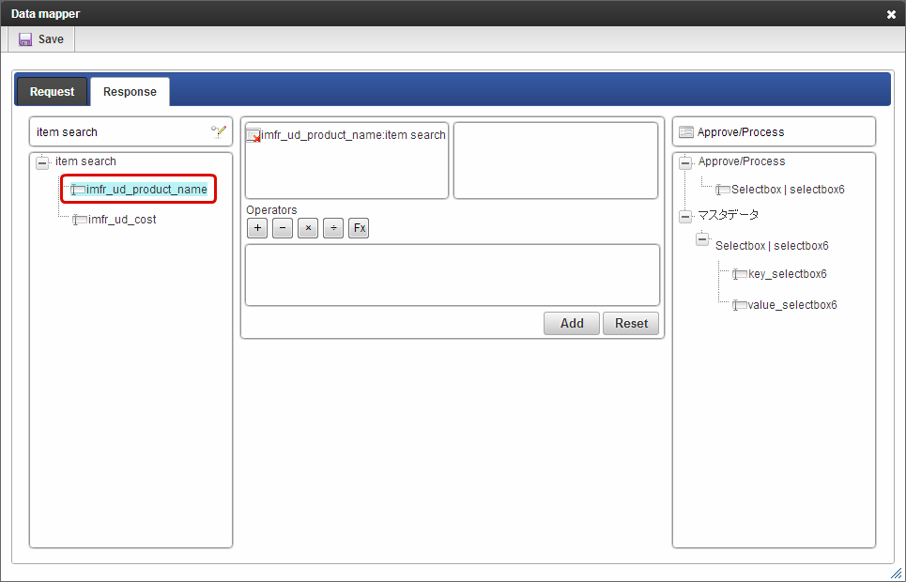Insert the minus operator
This screenshot has height=582, width=906.
point(283,228)
